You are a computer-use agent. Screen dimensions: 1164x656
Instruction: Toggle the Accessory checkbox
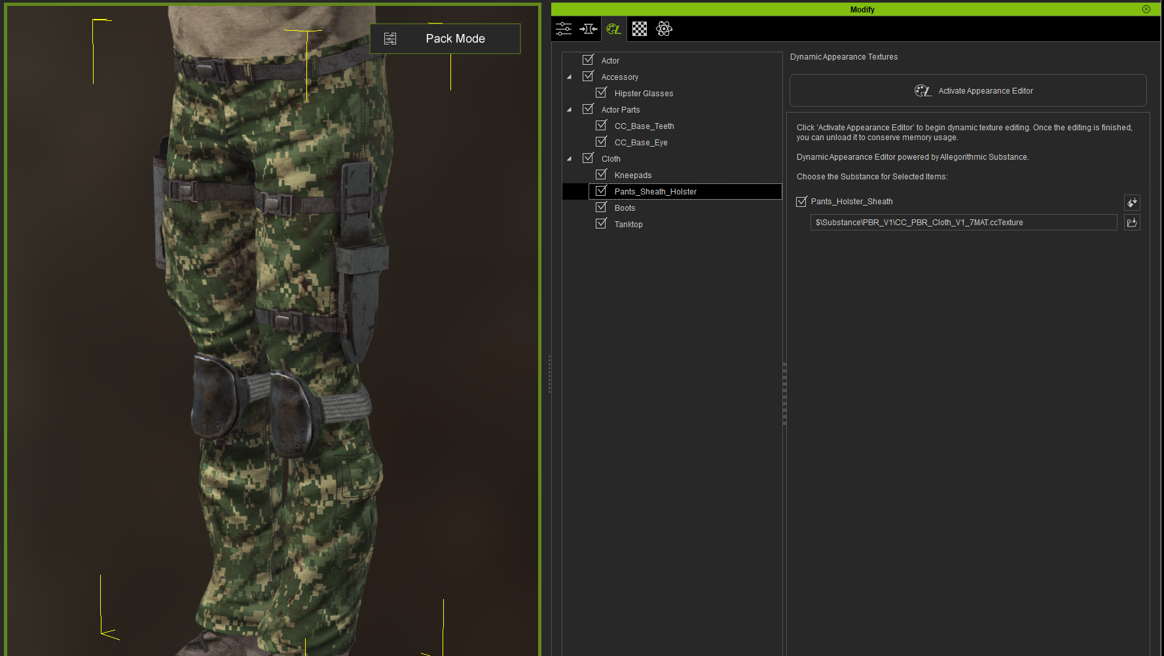(588, 76)
